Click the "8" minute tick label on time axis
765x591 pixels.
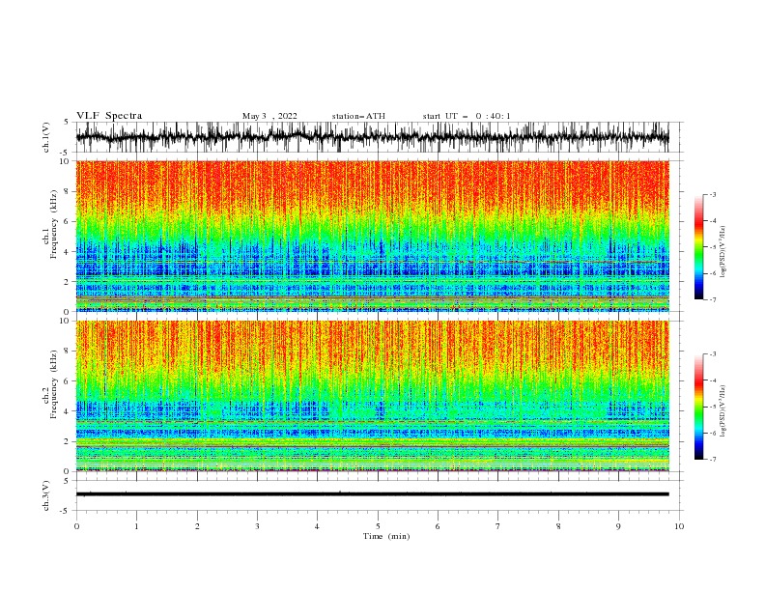(558, 526)
